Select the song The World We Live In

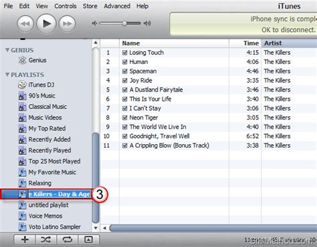(x=158, y=127)
